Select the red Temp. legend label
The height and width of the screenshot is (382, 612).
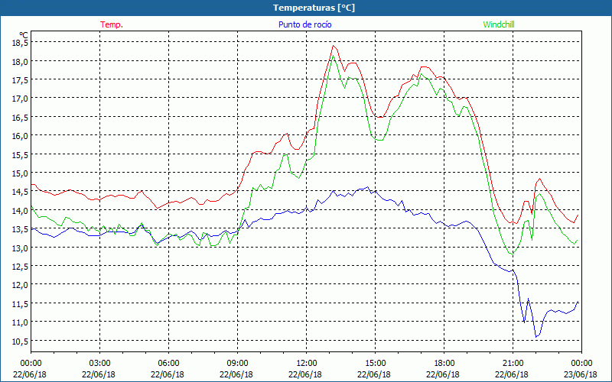tap(112, 24)
